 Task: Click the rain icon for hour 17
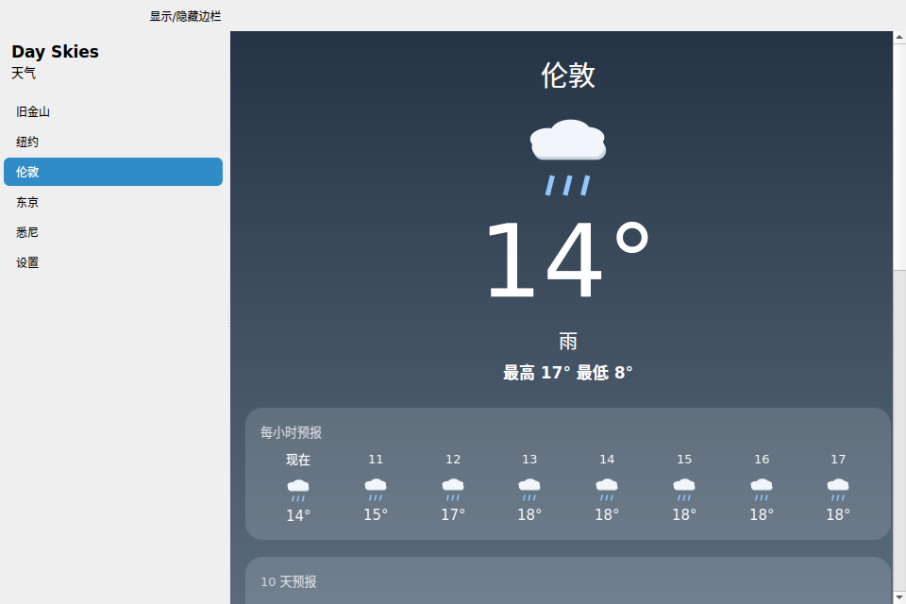838,490
